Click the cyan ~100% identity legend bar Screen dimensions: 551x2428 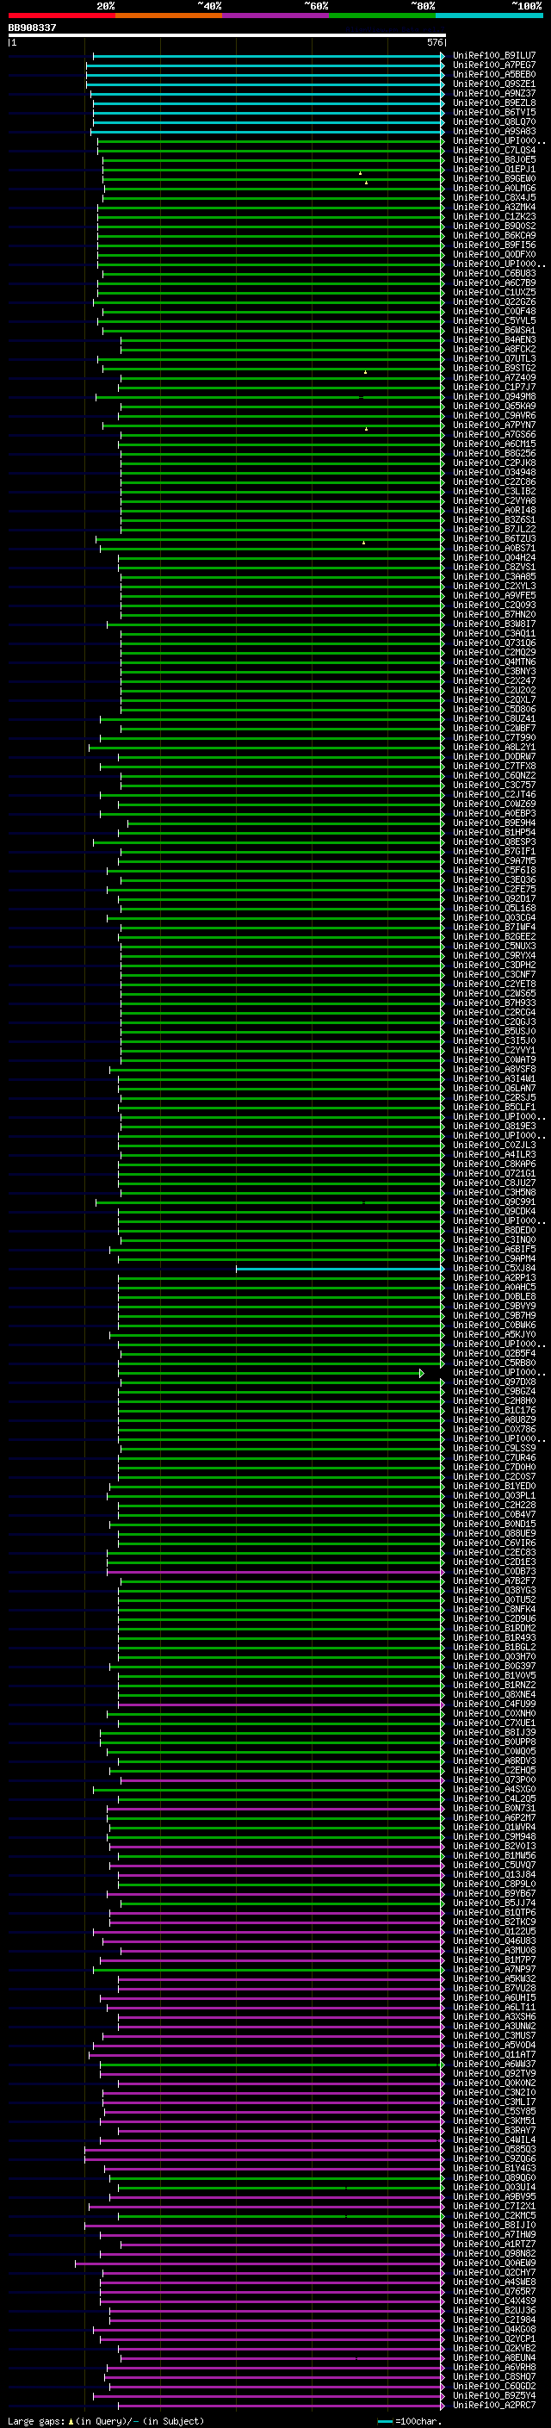pyautogui.click(x=489, y=16)
